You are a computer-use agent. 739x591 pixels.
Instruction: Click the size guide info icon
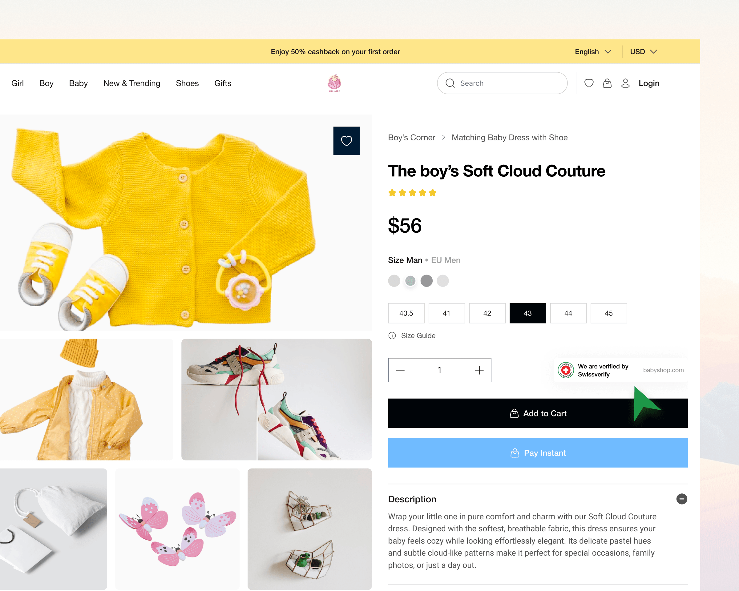point(392,336)
